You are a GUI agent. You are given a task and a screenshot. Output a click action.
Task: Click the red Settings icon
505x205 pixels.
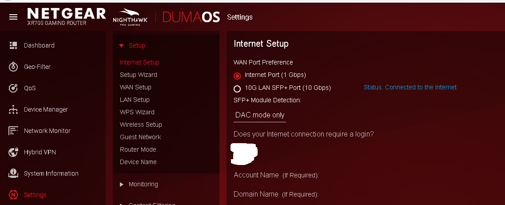(13, 195)
